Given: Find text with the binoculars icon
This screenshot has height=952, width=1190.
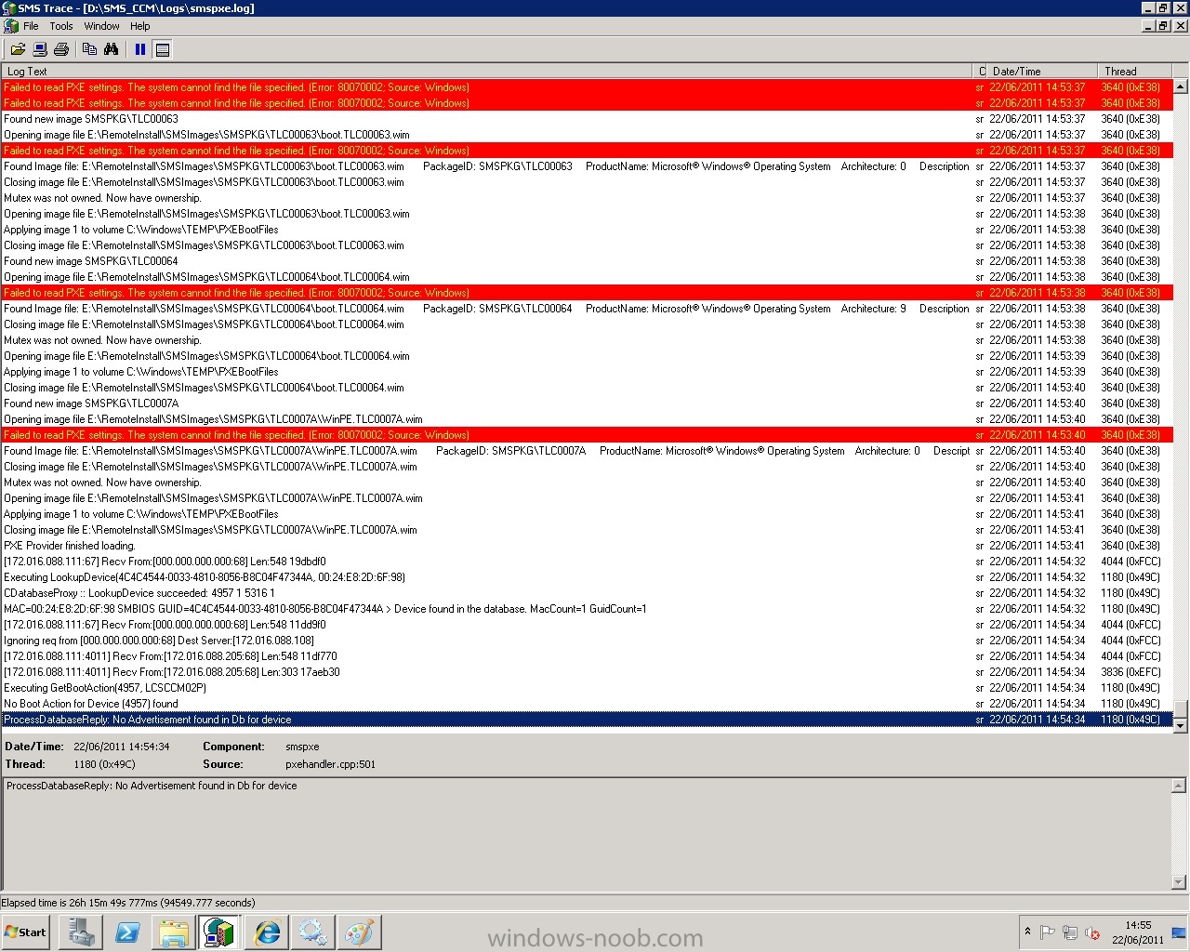Looking at the screenshot, I should (111, 49).
